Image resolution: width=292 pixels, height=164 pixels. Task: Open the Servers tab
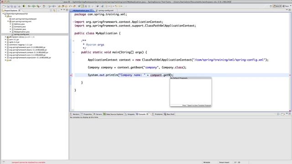[98, 114]
